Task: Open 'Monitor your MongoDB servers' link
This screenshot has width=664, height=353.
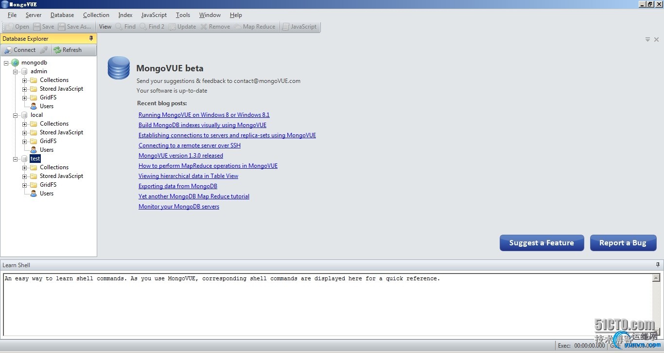Action: [179, 207]
